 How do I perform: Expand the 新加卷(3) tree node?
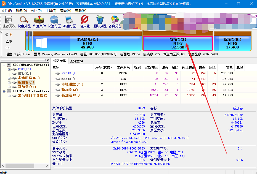[9, 83]
